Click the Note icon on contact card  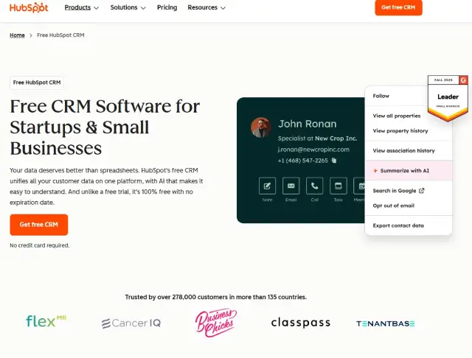tap(267, 186)
